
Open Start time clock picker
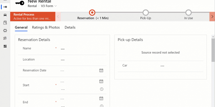coord(102,89)
